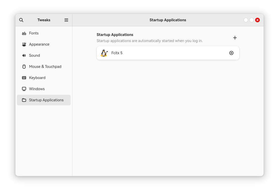Click the Fcitx 5 penguin icon
The height and width of the screenshot is (193, 279).
tap(104, 53)
